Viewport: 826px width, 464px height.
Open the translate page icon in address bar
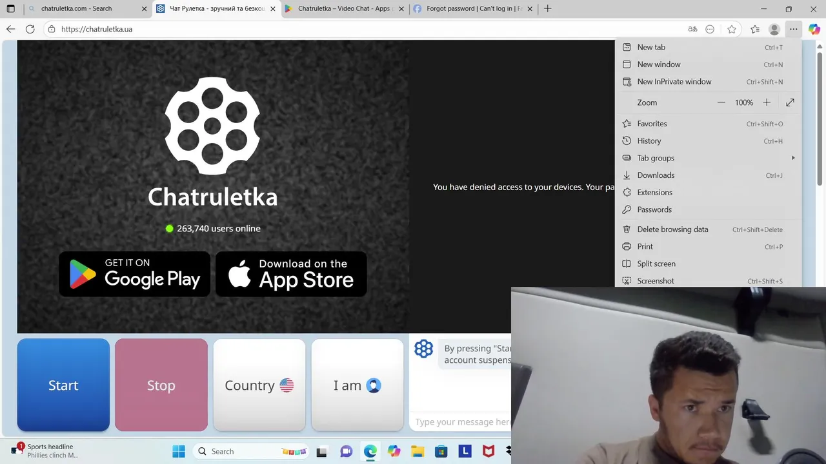pos(692,29)
